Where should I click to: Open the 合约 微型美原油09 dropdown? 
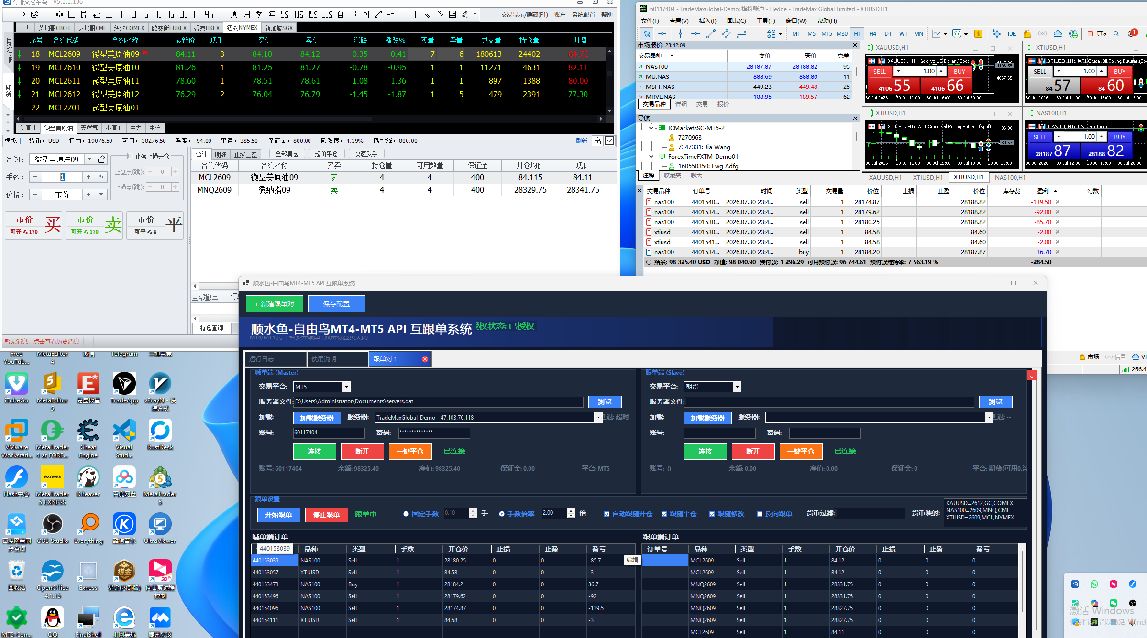[x=89, y=159]
